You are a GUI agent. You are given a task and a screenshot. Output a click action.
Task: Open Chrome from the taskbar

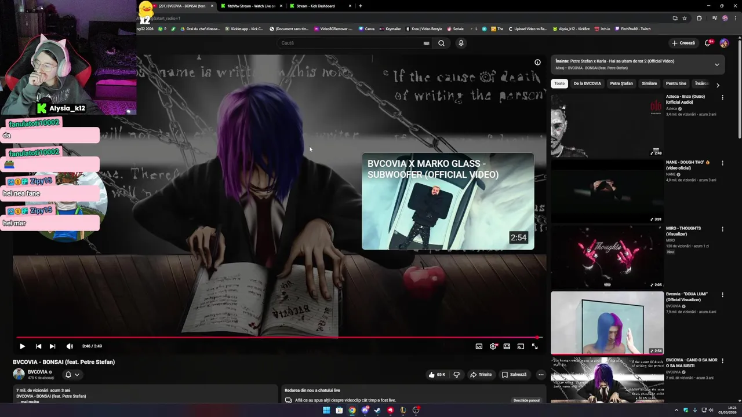(352, 411)
